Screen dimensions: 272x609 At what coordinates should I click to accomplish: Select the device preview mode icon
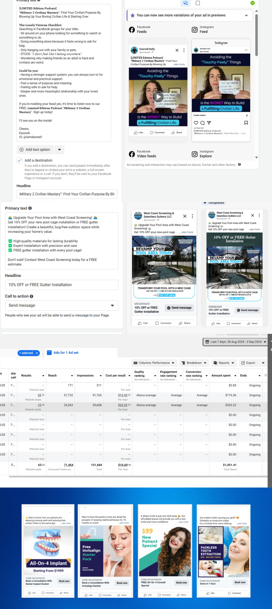[185, 3]
